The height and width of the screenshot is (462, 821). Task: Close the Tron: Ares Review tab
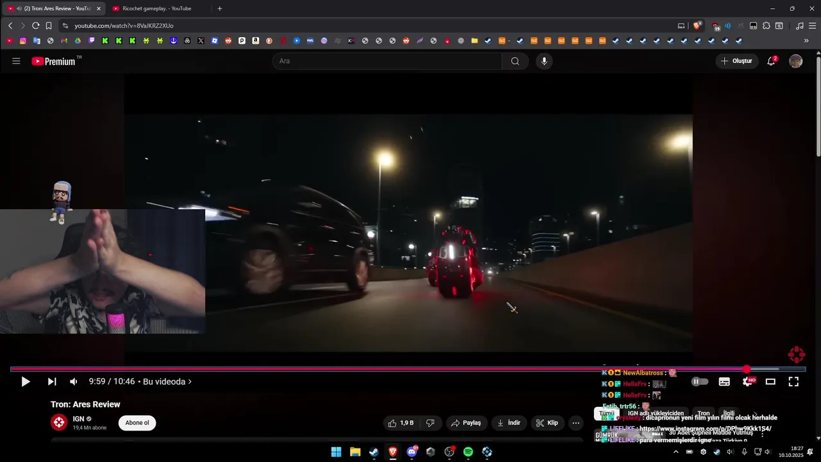[99, 8]
